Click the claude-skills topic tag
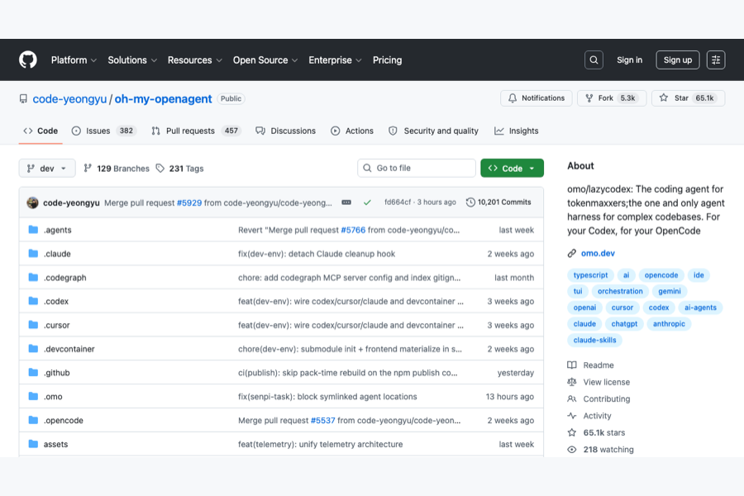Screen dimensions: 744x496 594,341
